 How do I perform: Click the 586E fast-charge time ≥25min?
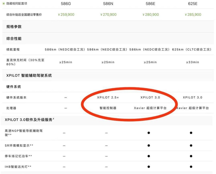pos(150,62)
